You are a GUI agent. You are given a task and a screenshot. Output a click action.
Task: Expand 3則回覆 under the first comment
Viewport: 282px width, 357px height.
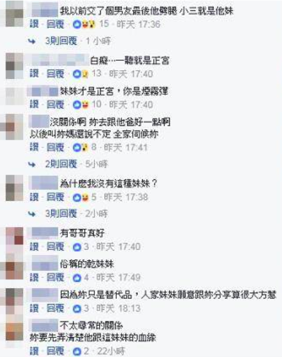pyautogui.click(x=61, y=41)
